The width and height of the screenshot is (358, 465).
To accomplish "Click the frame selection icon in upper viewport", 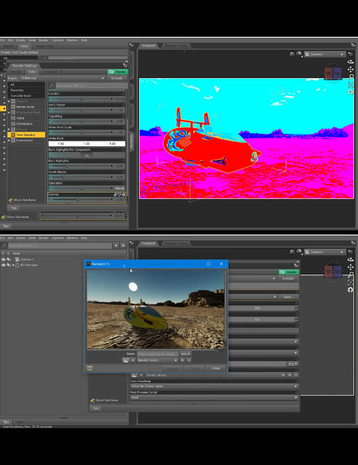I will pyautogui.click(x=350, y=85).
